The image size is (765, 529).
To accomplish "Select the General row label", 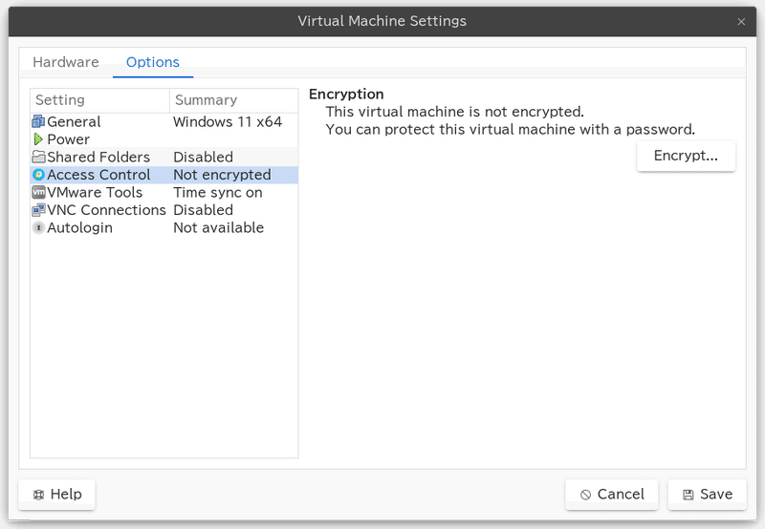I will tap(74, 121).
